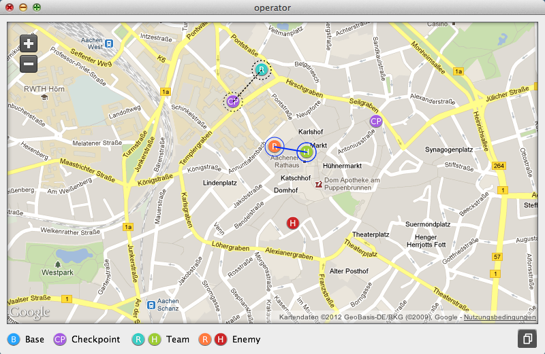Open the Nutzungsbedingungen link
Screen dimensions: 545x354
(x=500, y=317)
